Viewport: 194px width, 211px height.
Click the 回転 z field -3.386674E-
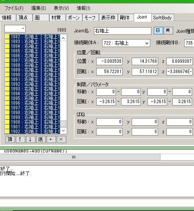tap(180, 72)
